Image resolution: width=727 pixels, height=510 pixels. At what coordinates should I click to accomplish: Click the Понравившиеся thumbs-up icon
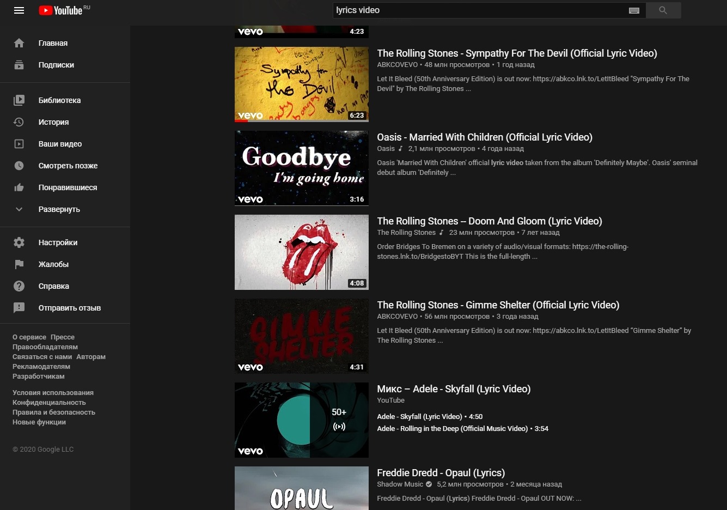pyautogui.click(x=19, y=187)
